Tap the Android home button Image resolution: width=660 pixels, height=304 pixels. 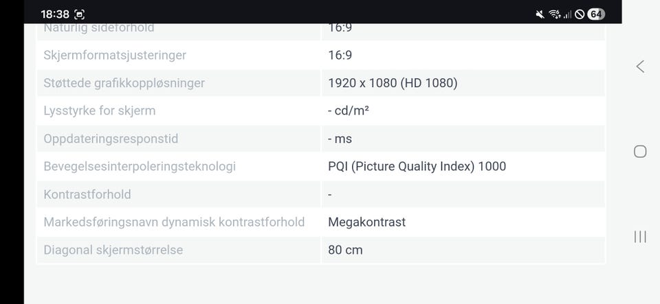point(640,152)
